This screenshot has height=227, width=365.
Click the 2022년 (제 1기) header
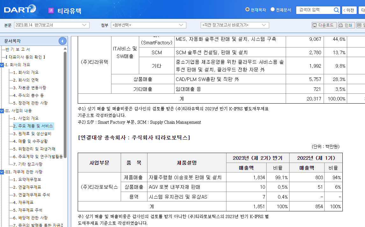[316, 158]
